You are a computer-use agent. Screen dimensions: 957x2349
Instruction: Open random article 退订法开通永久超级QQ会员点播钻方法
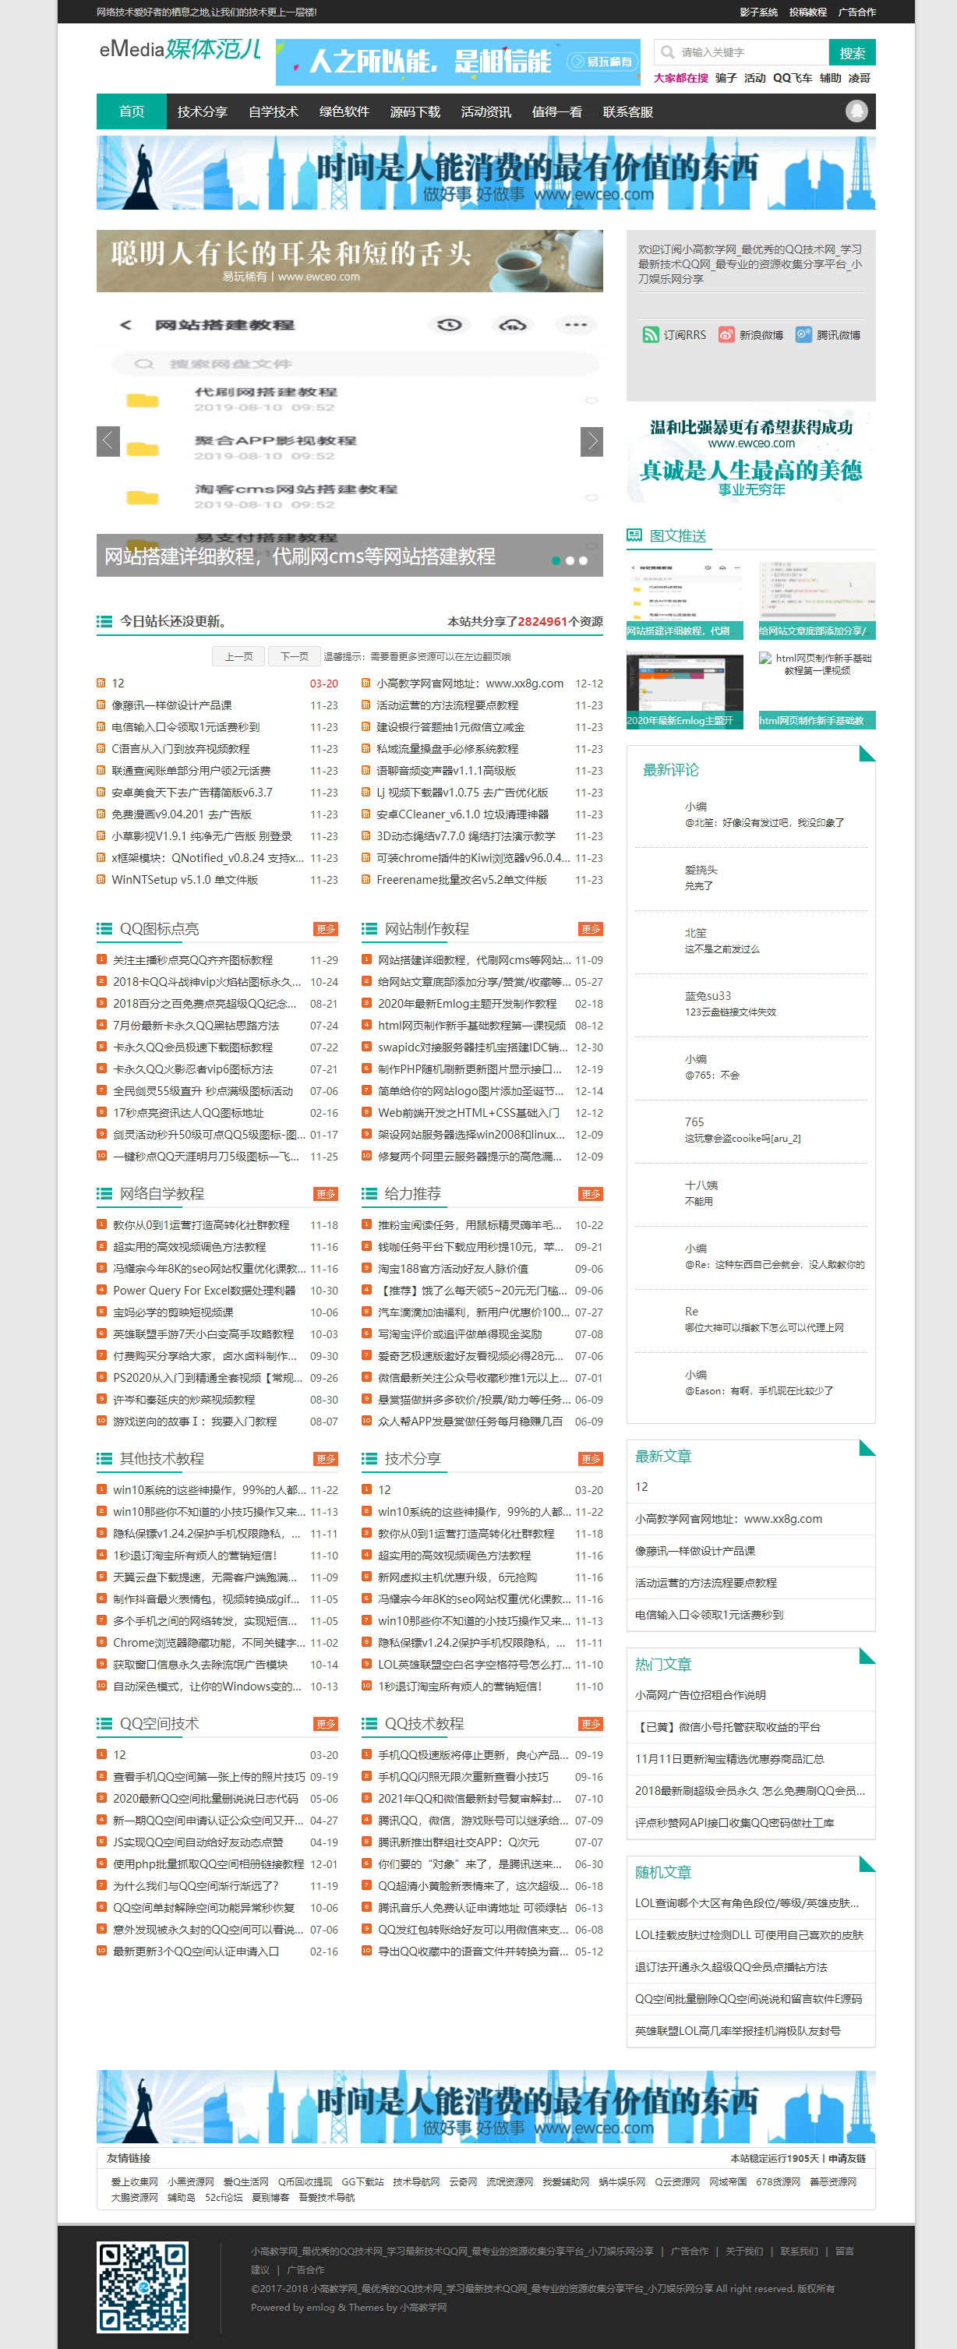click(x=731, y=1967)
